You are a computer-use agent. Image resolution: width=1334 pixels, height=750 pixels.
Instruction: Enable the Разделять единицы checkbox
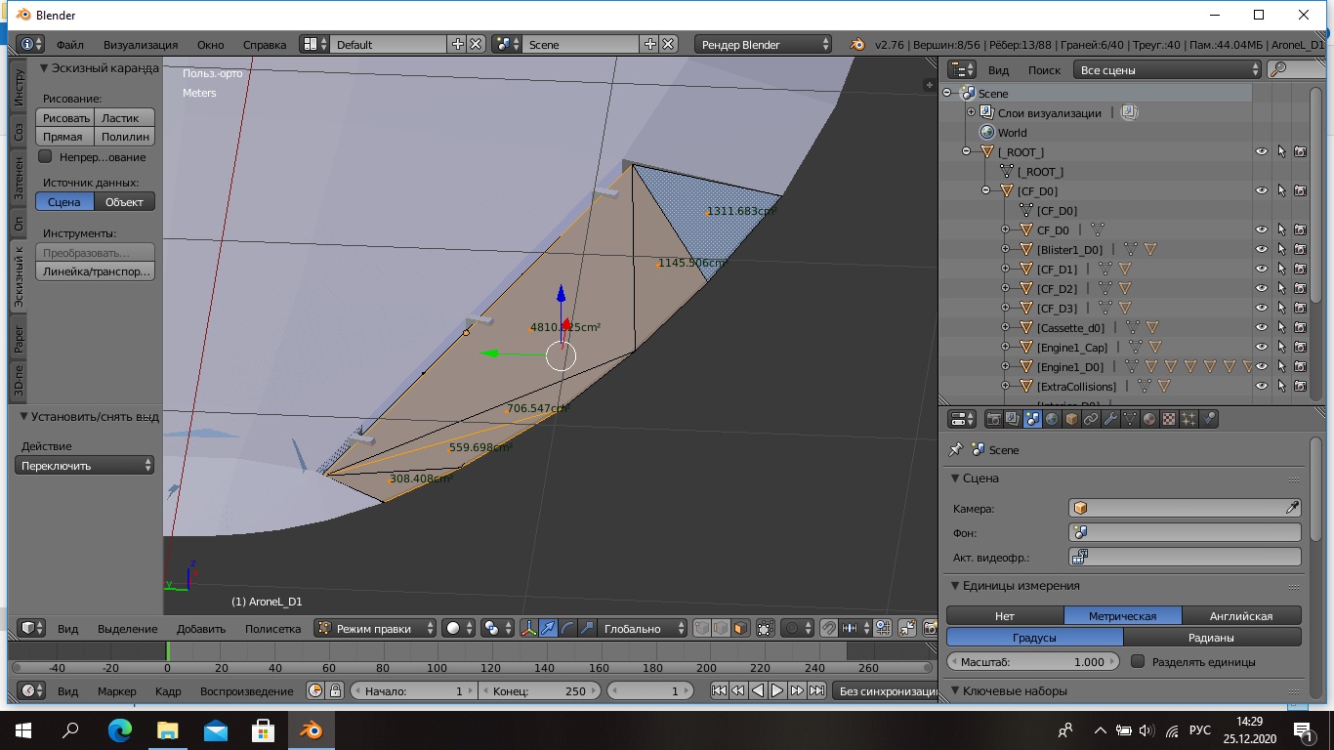pyautogui.click(x=1138, y=661)
